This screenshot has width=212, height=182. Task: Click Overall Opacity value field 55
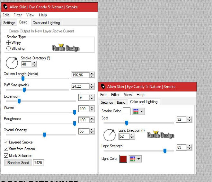(84, 131)
